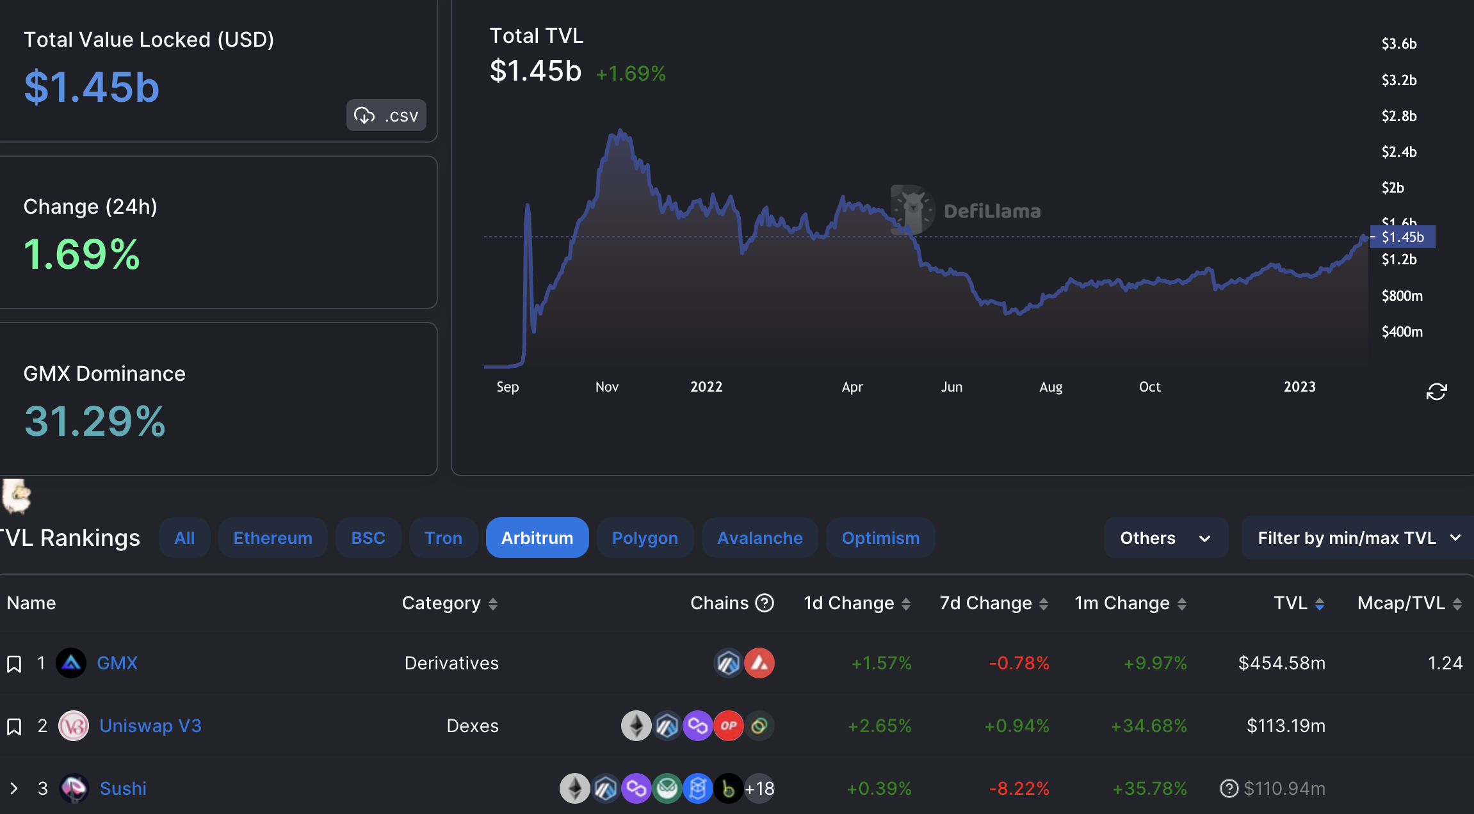Select the Ethereum chain tab
The height and width of the screenshot is (814, 1474).
(273, 538)
